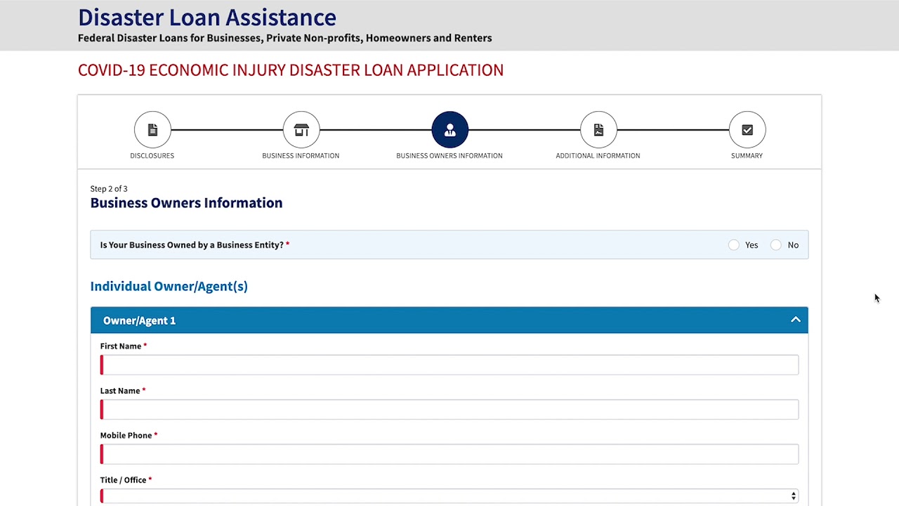Click the 'Is Your Business Owned' question text
Screen dimensions: 899x506
(192, 245)
